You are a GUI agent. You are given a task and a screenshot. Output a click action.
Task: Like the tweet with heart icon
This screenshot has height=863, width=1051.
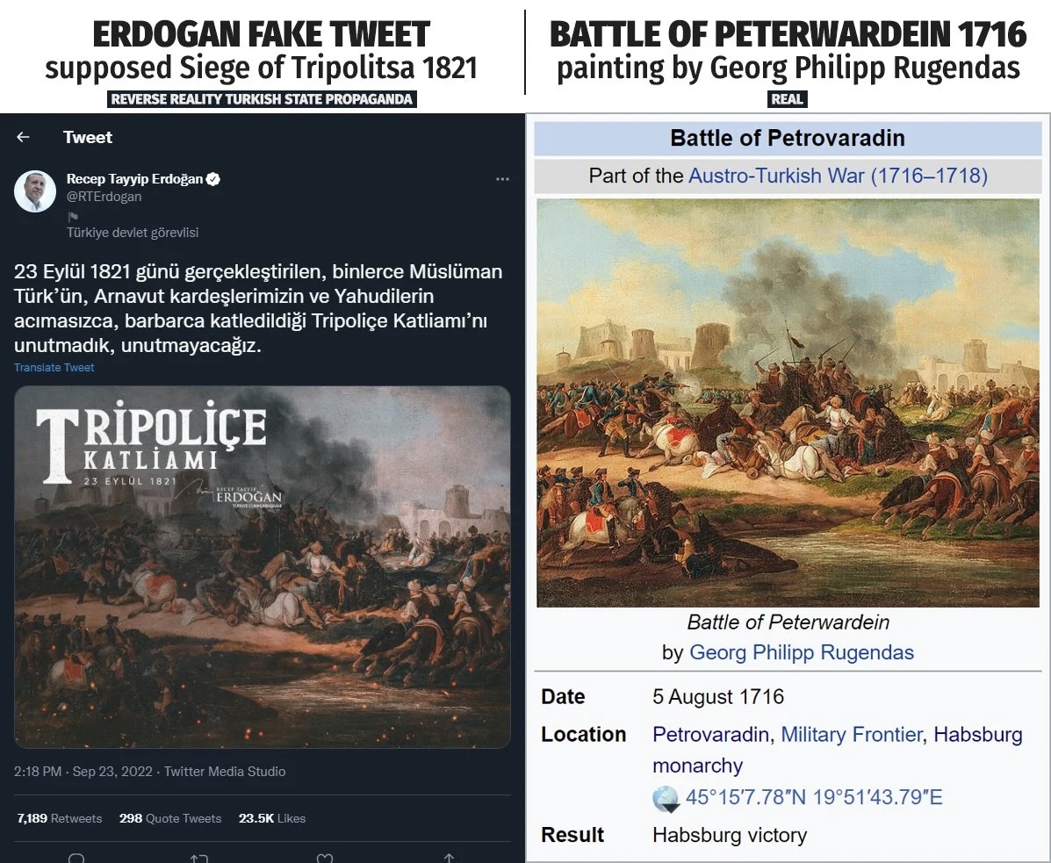point(325,858)
